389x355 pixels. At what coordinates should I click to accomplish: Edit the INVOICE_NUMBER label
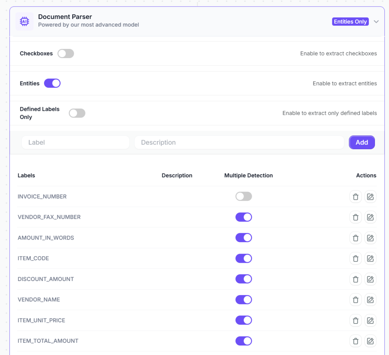coord(370,197)
